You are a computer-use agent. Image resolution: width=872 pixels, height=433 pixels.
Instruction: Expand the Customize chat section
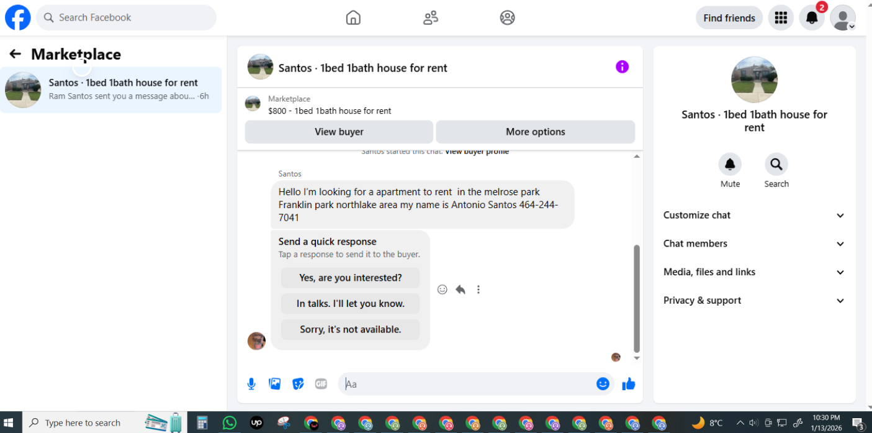coord(754,216)
